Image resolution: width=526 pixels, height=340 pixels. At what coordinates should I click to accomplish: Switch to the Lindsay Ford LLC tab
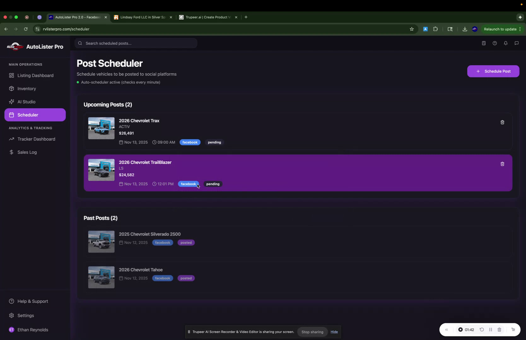(x=142, y=17)
